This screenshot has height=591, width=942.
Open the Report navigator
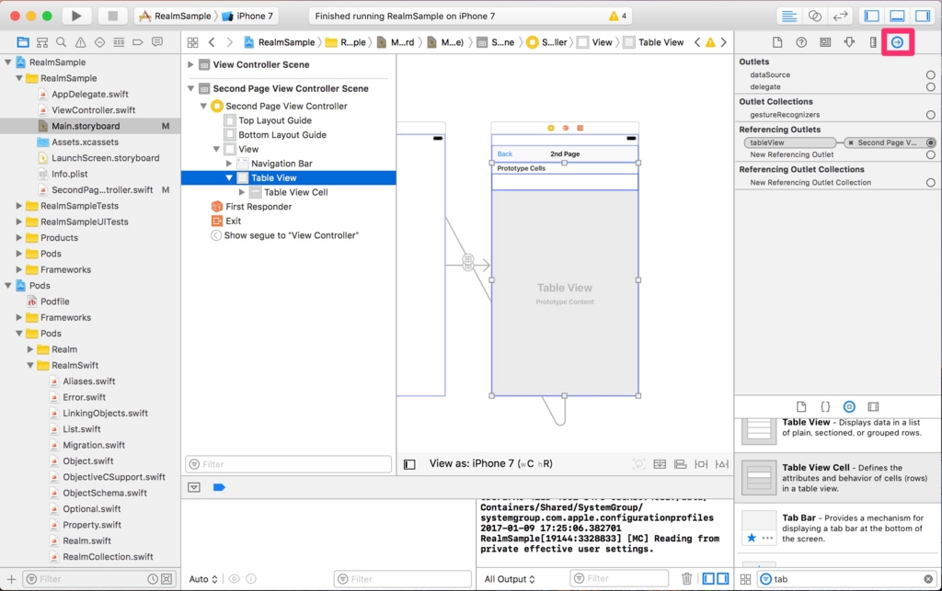point(157,42)
